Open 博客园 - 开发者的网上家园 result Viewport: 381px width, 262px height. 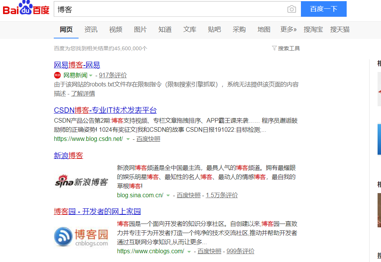(x=97, y=211)
